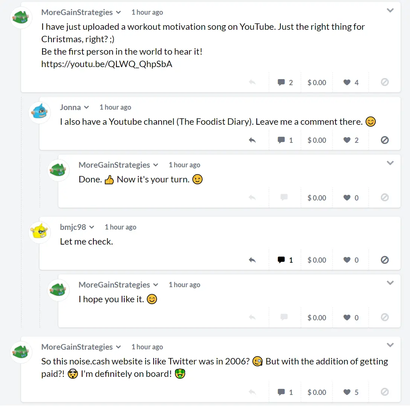Show replies on bmjc98's comment
The width and height of the screenshot is (410, 407).
coord(285,260)
